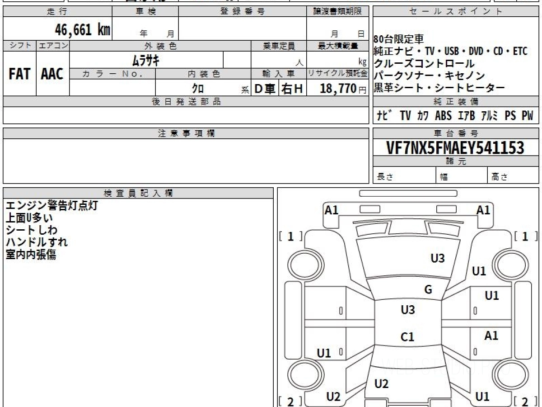
Task: Click the U2 mark on the trunk lid
Action: (382, 384)
